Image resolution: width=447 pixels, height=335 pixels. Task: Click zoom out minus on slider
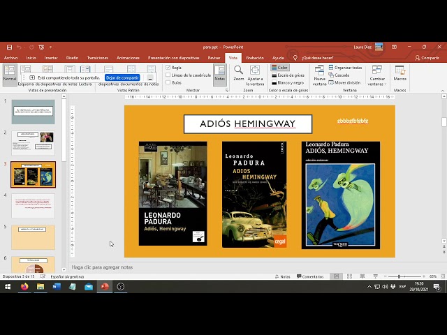(385, 276)
